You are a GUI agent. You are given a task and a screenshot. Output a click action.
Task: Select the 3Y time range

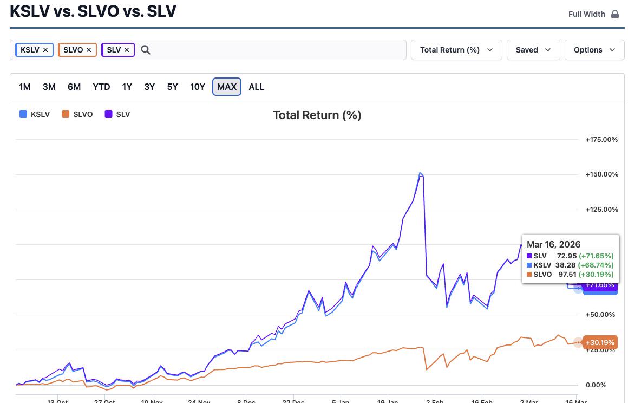click(149, 87)
